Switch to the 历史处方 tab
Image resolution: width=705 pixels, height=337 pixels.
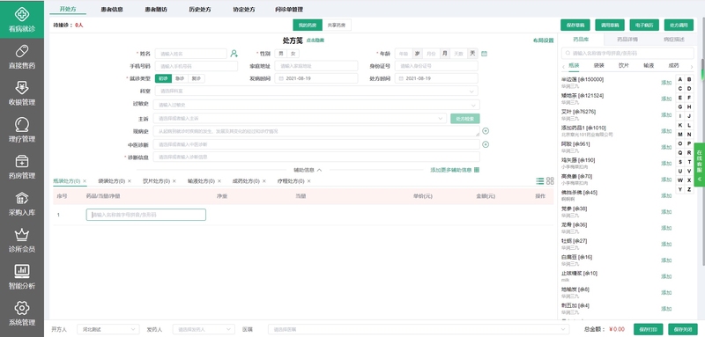(x=200, y=10)
